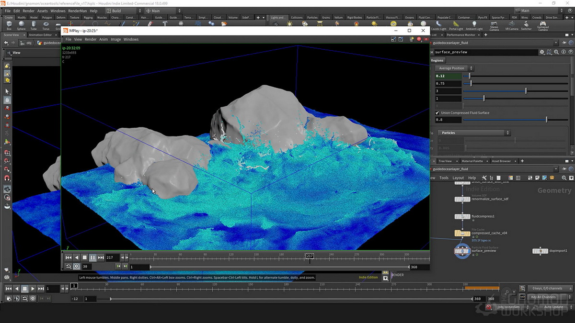Click the surface_preview node icon
This screenshot has height=323, width=575.
click(x=462, y=250)
